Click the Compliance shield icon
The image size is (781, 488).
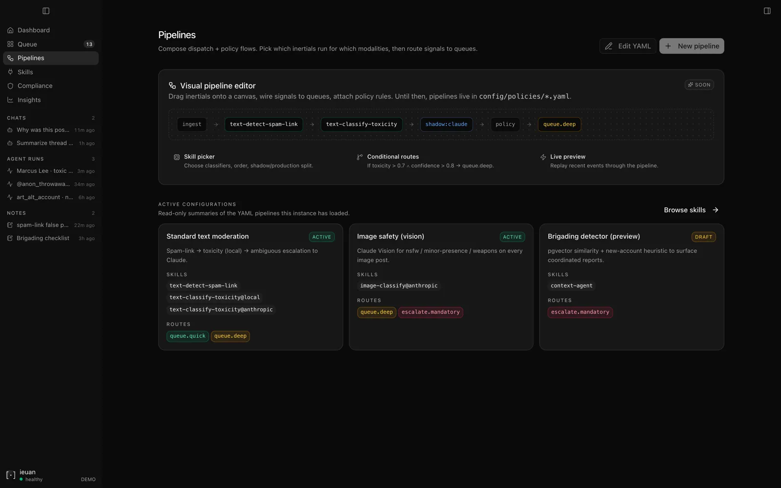click(10, 86)
